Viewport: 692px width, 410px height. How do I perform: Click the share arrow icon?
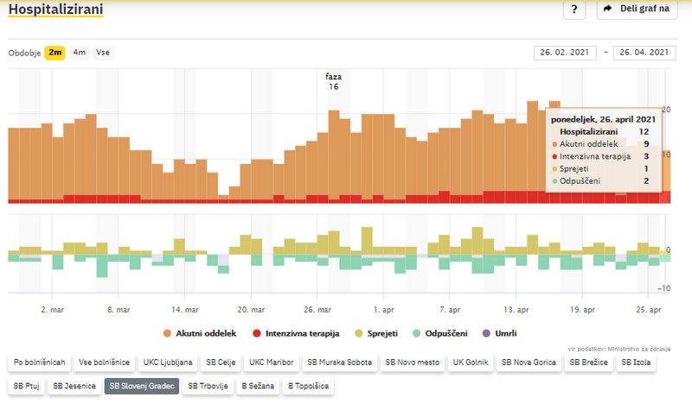click(608, 9)
